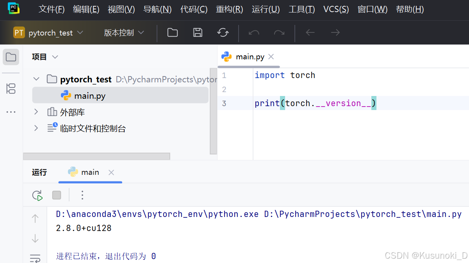Click line number 1 in gutter
The height and width of the screenshot is (263, 469).
coord(224,75)
